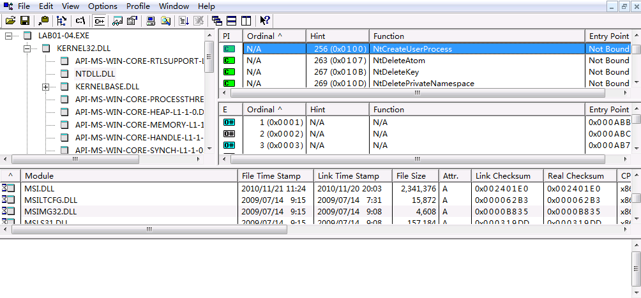Open the Profile menu

(x=138, y=6)
